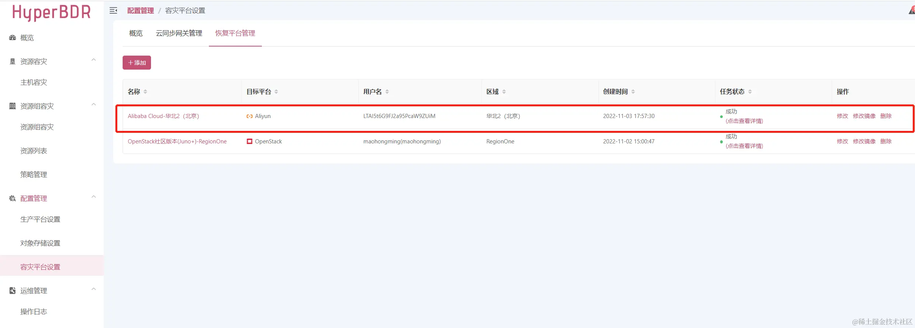Image resolution: width=915 pixels, height=328 pixels.
Task: Toggle the sidebar collapse hamburger icon
Action: 113,11
